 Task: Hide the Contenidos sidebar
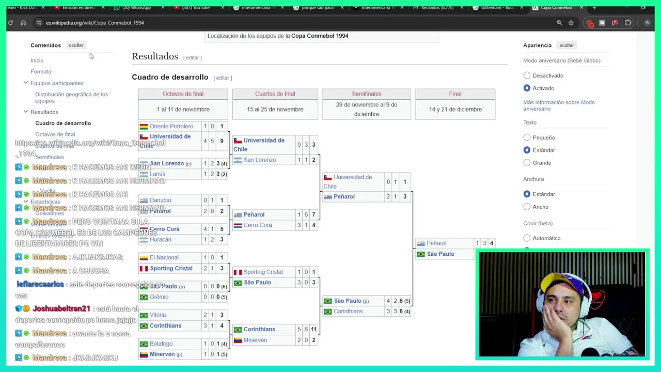76,45
